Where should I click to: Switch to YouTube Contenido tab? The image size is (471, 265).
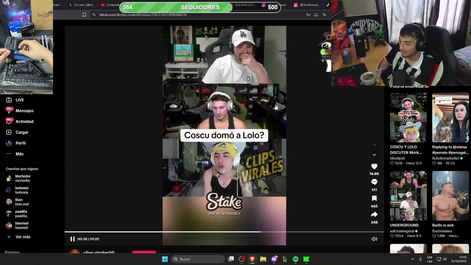coord(109,5)
